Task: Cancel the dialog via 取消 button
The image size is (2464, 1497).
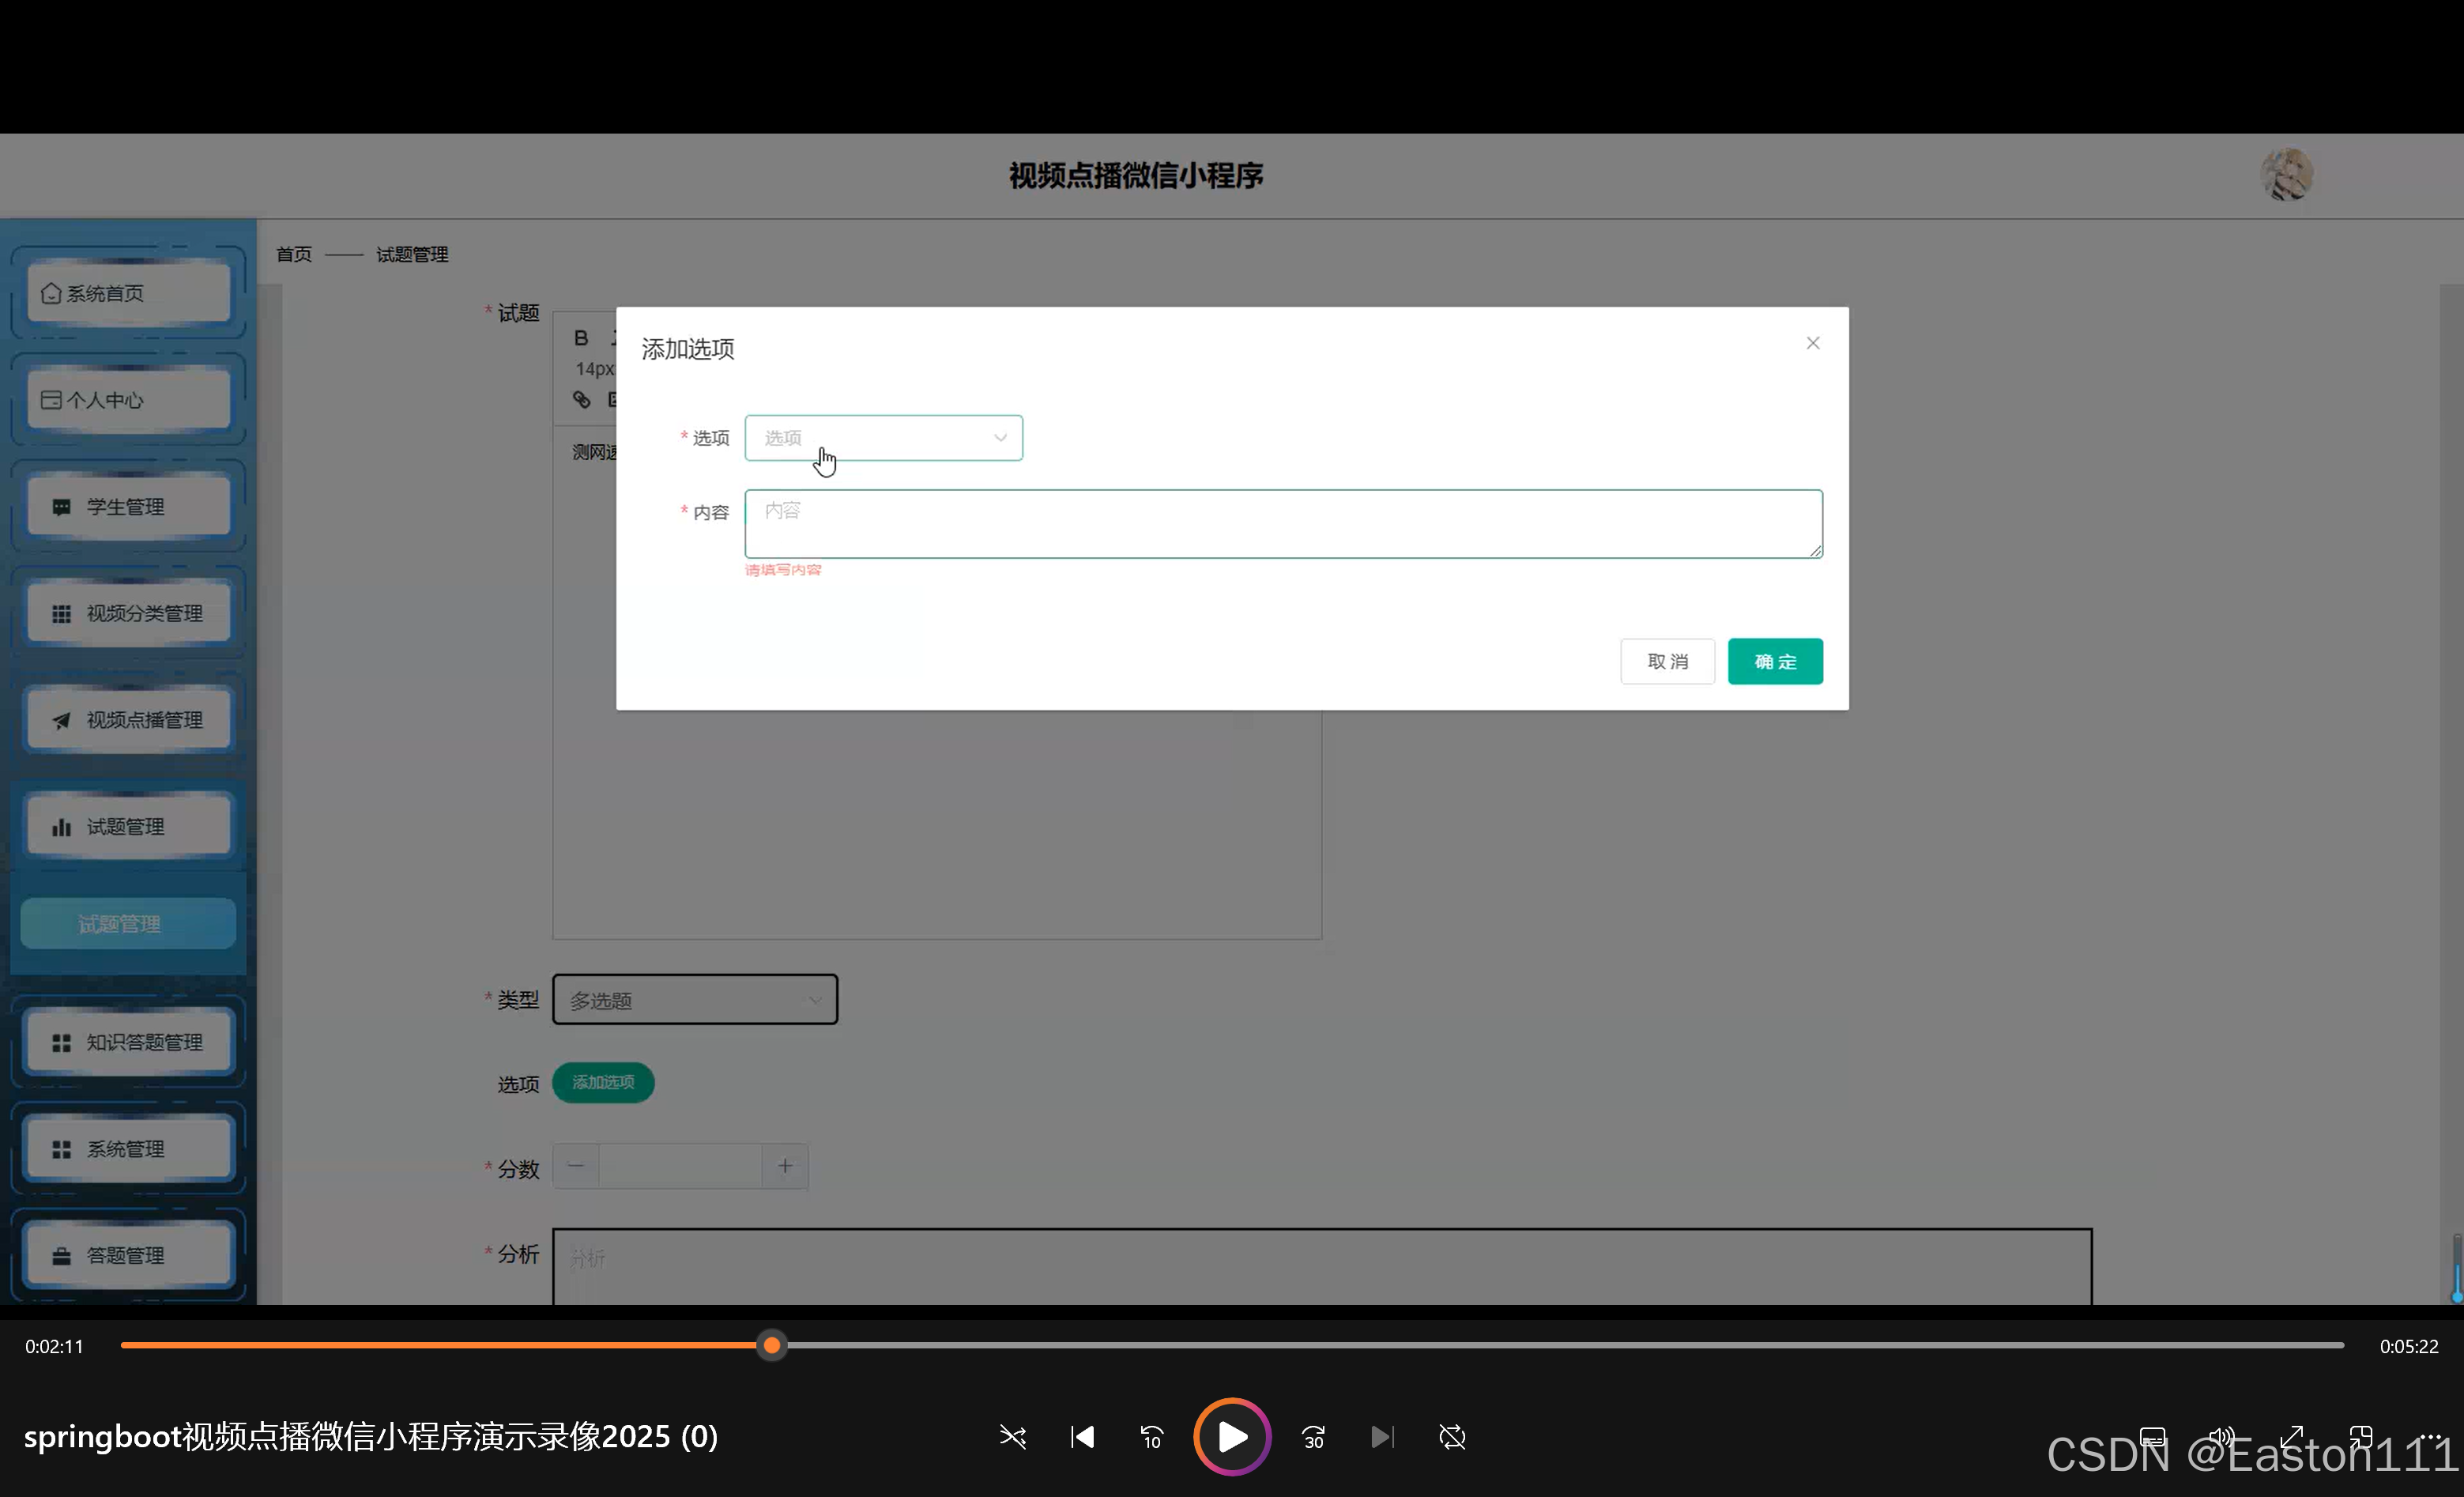Action: [x=1666, y=661]
